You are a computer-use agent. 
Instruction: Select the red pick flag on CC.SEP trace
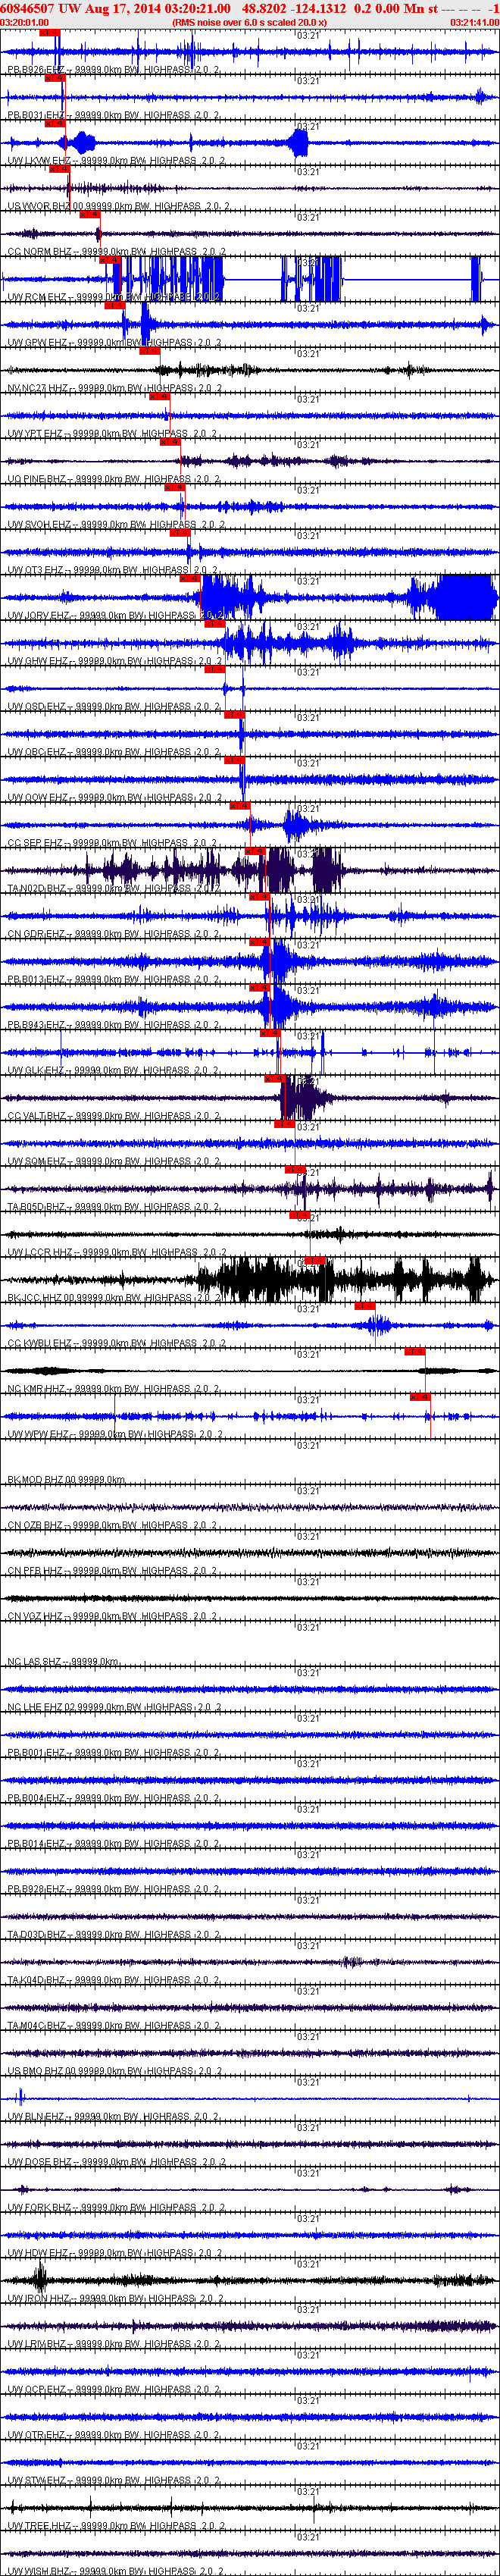pyautogui.click(x=240, y=806)
